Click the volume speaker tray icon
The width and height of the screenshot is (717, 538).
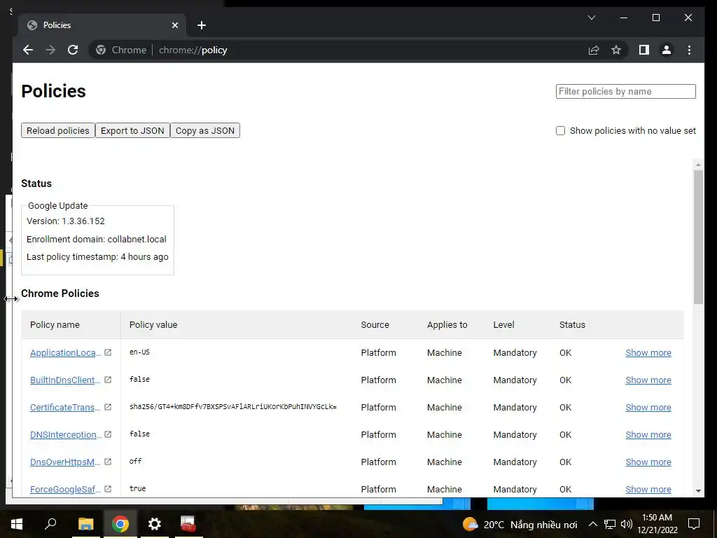click(x=627, y=524)
